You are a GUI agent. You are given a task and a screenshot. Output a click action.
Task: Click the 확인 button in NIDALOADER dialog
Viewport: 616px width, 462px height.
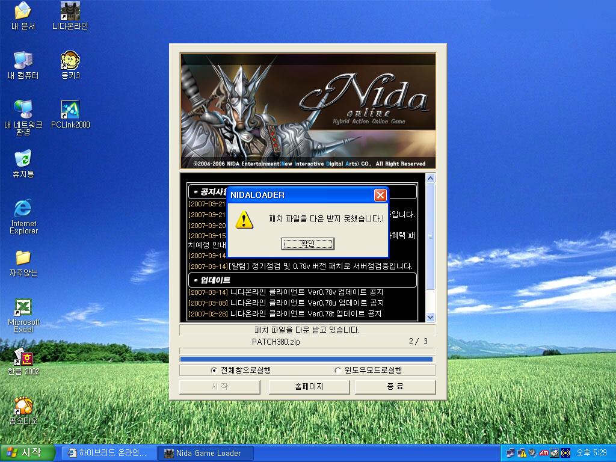(x=307, y=244)
